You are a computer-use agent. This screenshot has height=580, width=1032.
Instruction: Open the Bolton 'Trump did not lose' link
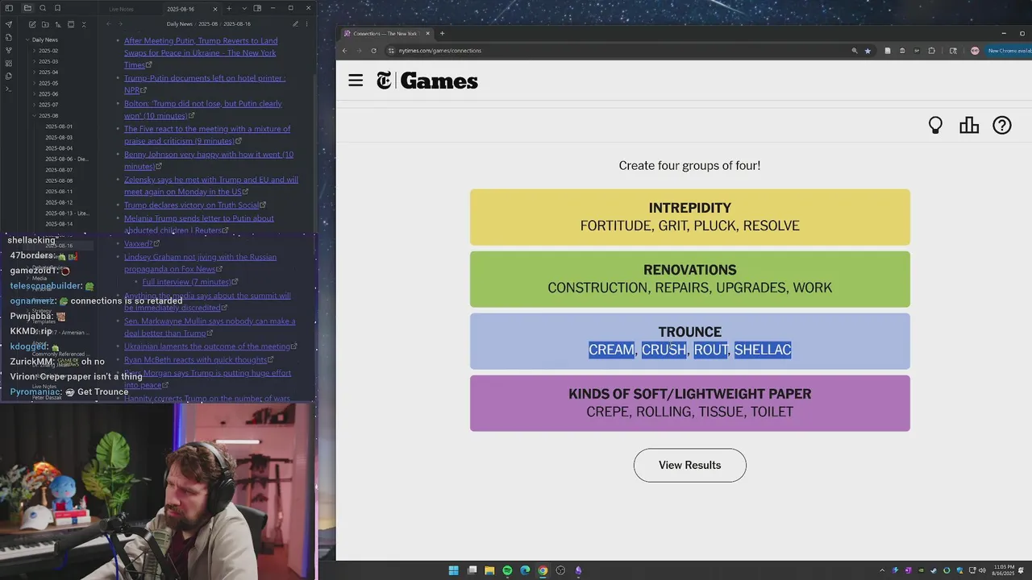203,110
